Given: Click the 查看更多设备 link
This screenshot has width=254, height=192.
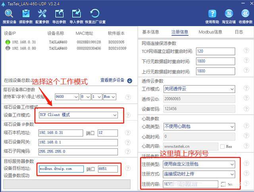Looking at the screenshot, I should pyautogui.click(x=112, y=80).
